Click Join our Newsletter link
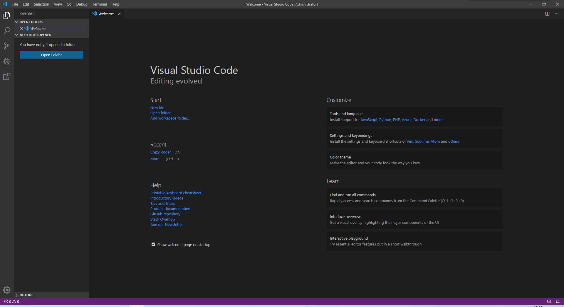564x307 pixels. (x=167, y=224)
